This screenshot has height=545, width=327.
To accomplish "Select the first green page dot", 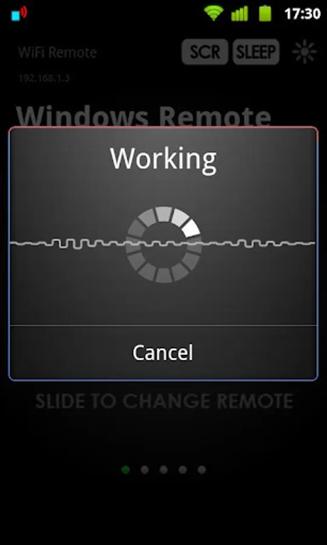I will pos(125,470).
